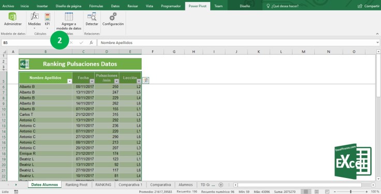The height and width of the screenshot is (194, 381).
Task: Select pulsaciones value 262
Action: 107,103
